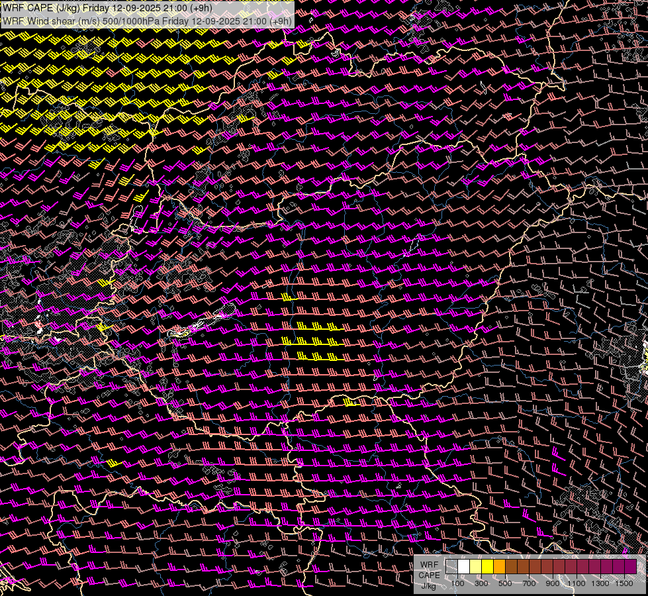
Task: Click the legend value '700'
Action: 529,583
